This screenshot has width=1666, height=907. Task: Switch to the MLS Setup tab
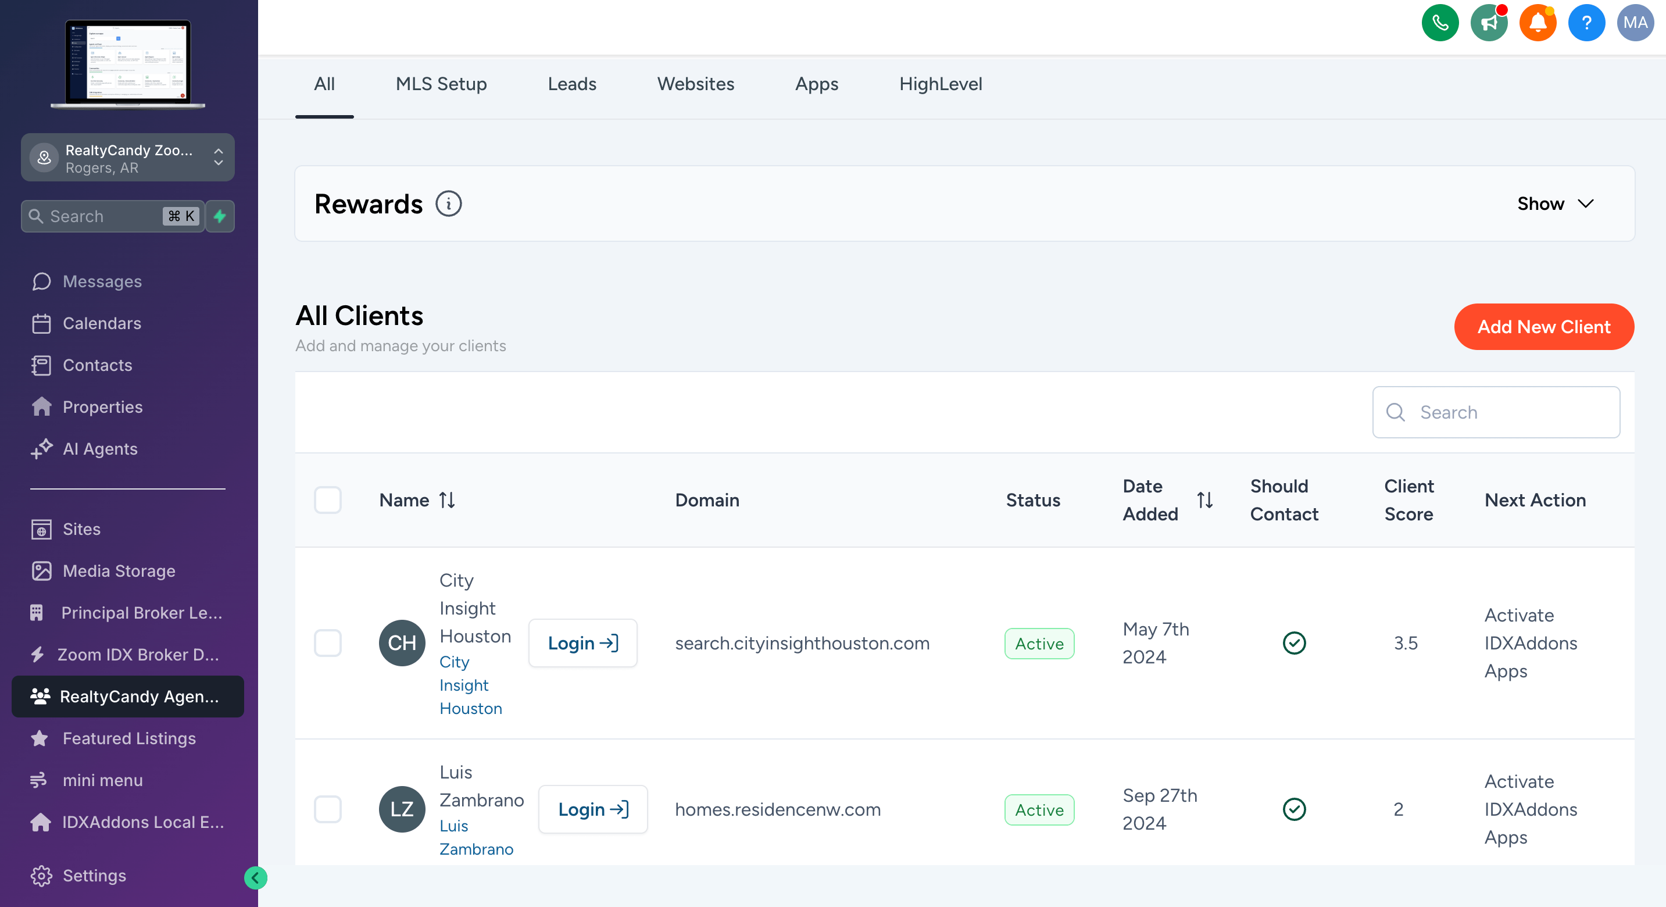441,84
